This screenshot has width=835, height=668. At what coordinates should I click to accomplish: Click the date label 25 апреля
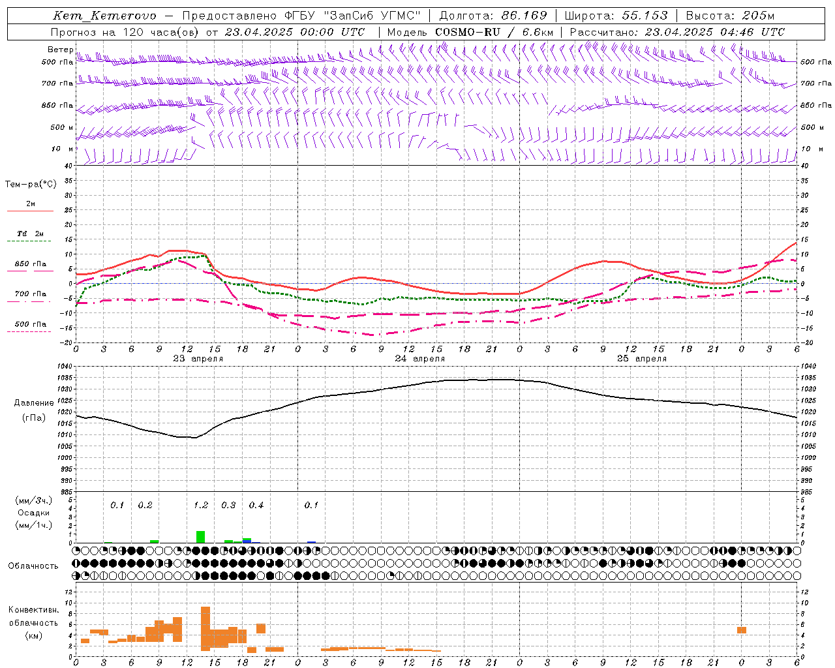(x=642, y=359)
